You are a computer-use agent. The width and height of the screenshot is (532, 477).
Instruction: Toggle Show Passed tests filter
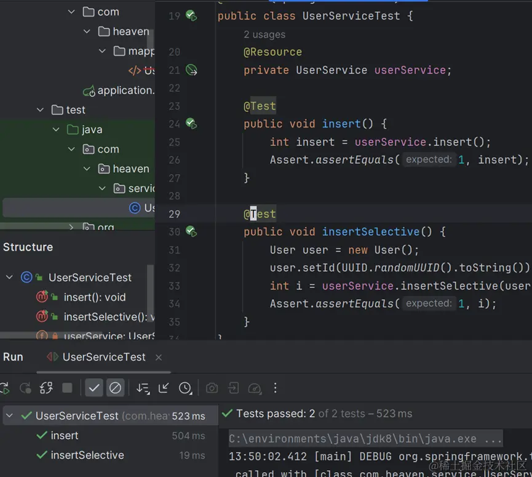click(94, 388)
